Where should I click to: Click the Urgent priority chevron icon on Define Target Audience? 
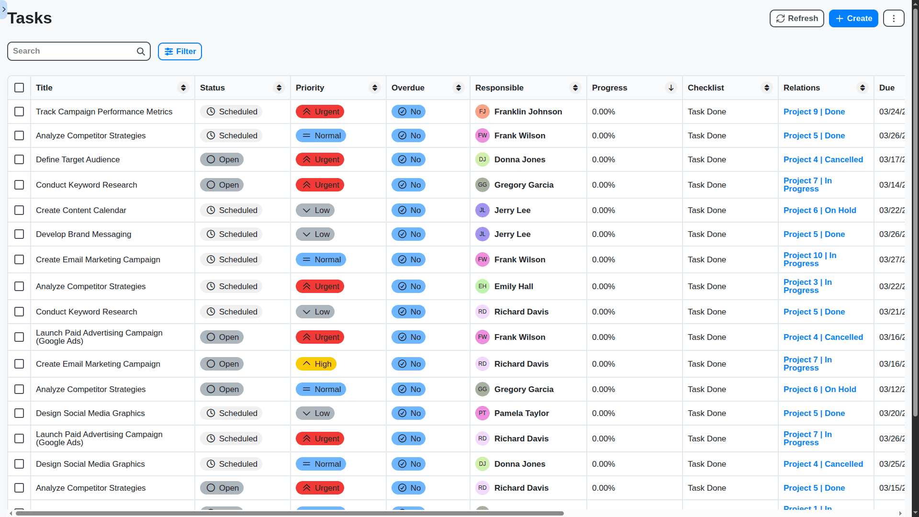point(307,159)
